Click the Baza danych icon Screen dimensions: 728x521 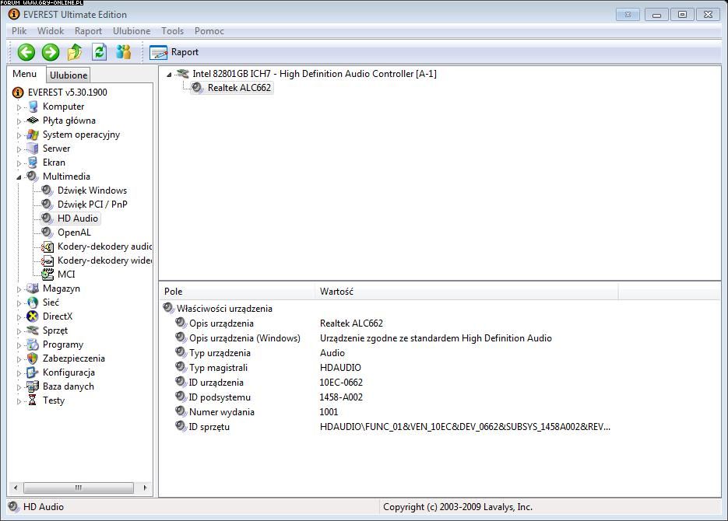click(33, 386)
